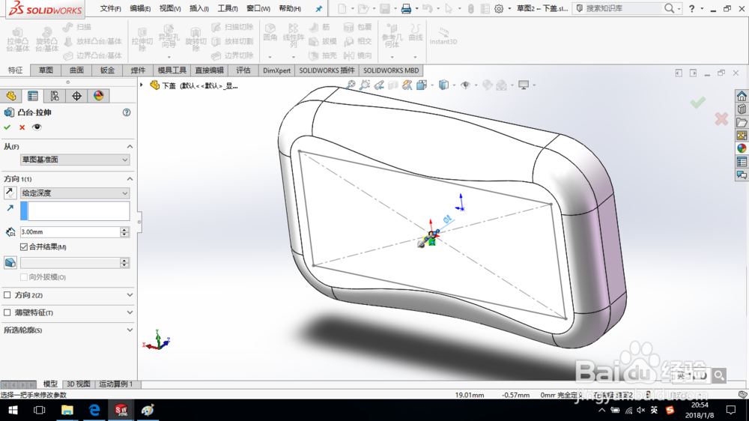
Task: Click Zoom to Fit in view toolbar
Action: click(351, 85)
